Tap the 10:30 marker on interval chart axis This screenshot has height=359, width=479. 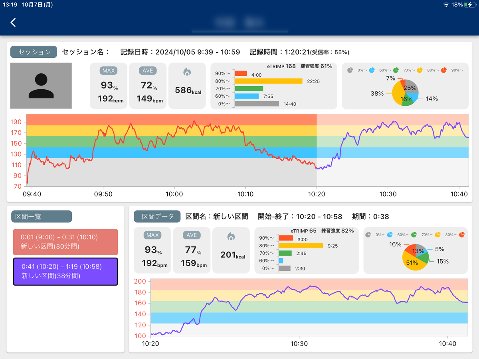coord(299,343)
